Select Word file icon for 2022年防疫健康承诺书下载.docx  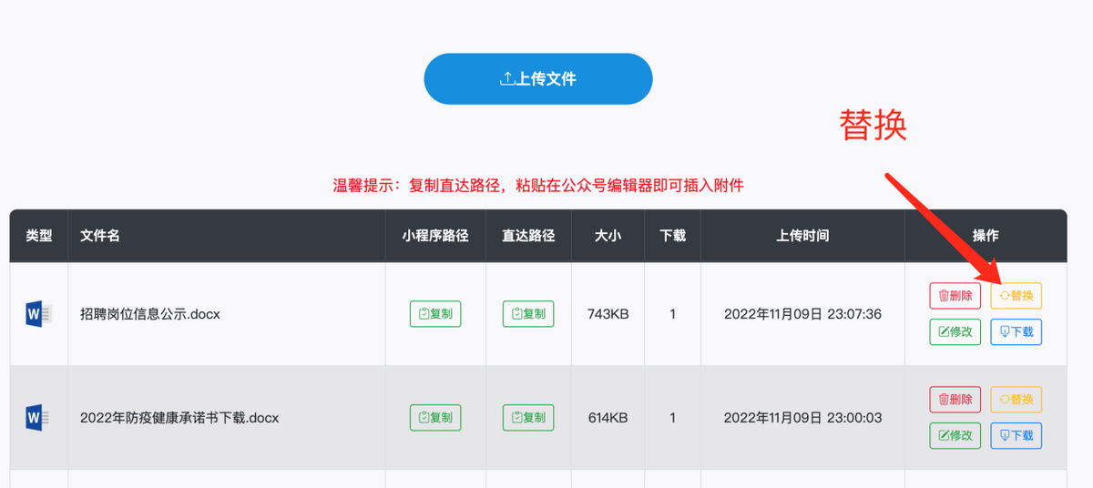pos(38,418)
